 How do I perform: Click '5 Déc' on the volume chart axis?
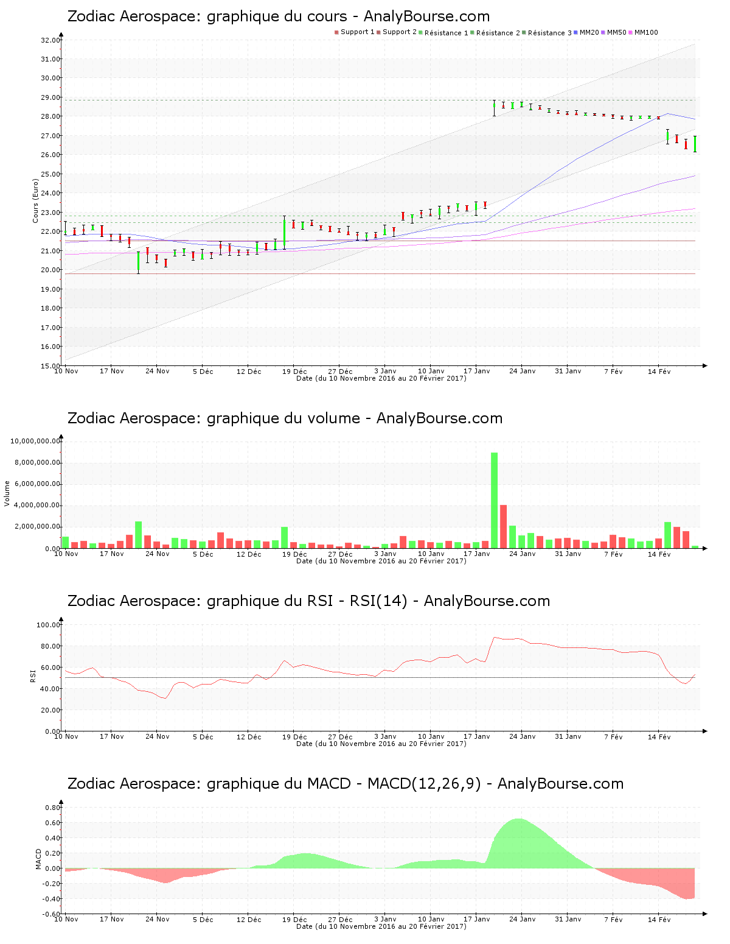pos(203,554)
